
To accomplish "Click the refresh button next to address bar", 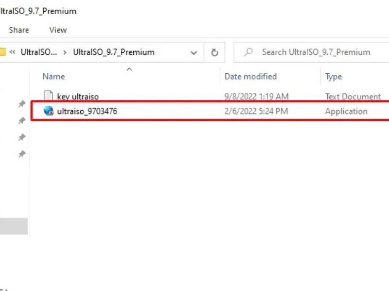I will click(x=214, y=52).
